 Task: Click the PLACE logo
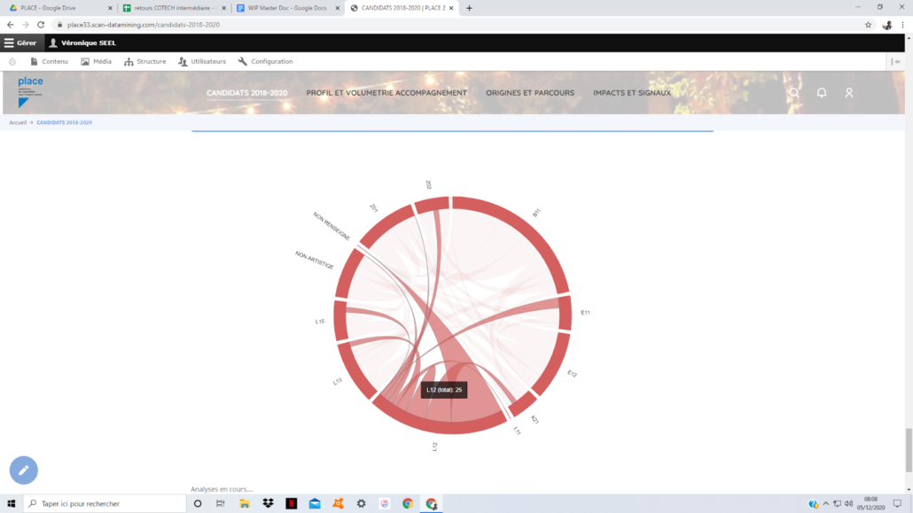click(30, 91)
